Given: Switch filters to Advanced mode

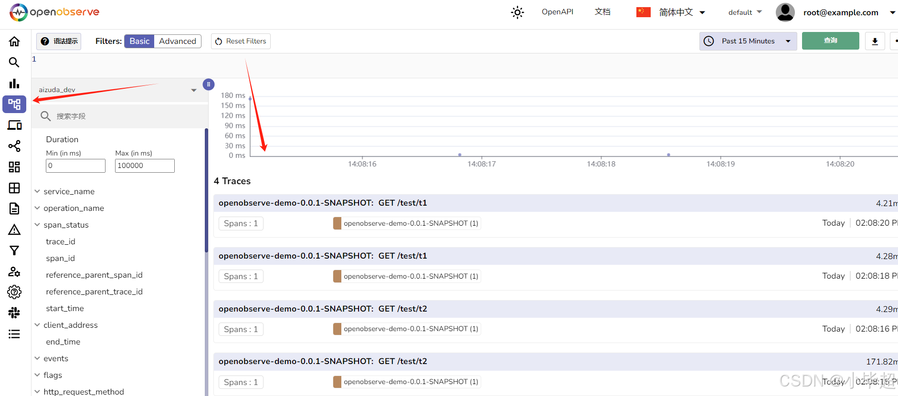Looking at the screenshot, I should [178, 41].
